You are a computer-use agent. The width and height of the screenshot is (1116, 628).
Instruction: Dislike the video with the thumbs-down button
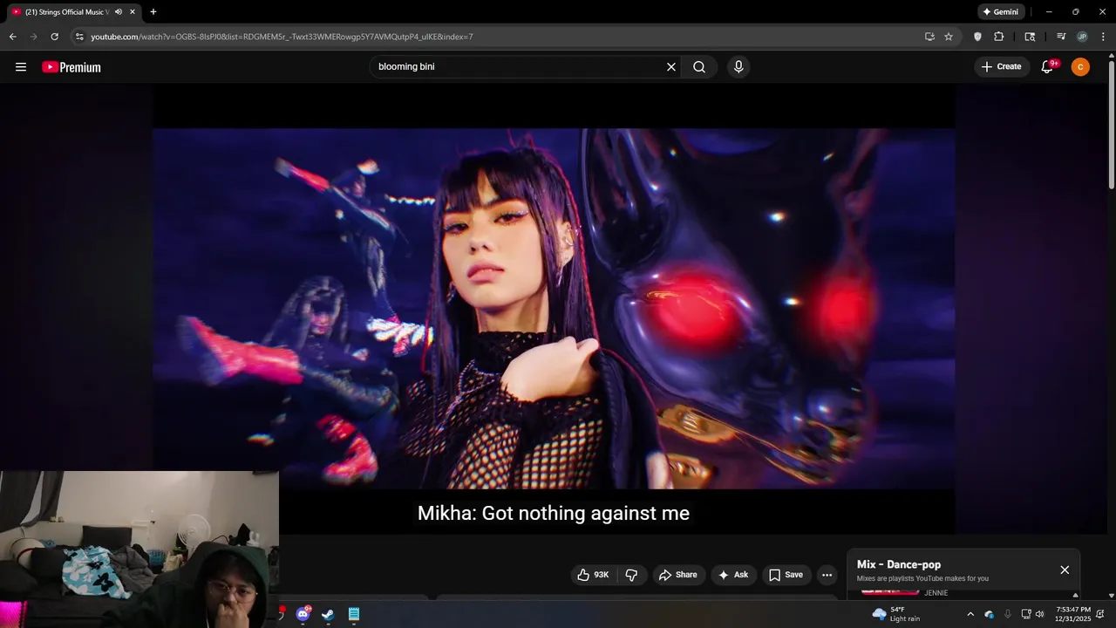632,575
